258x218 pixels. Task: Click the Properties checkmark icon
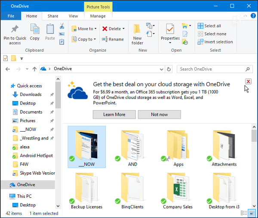click(170, 29)
